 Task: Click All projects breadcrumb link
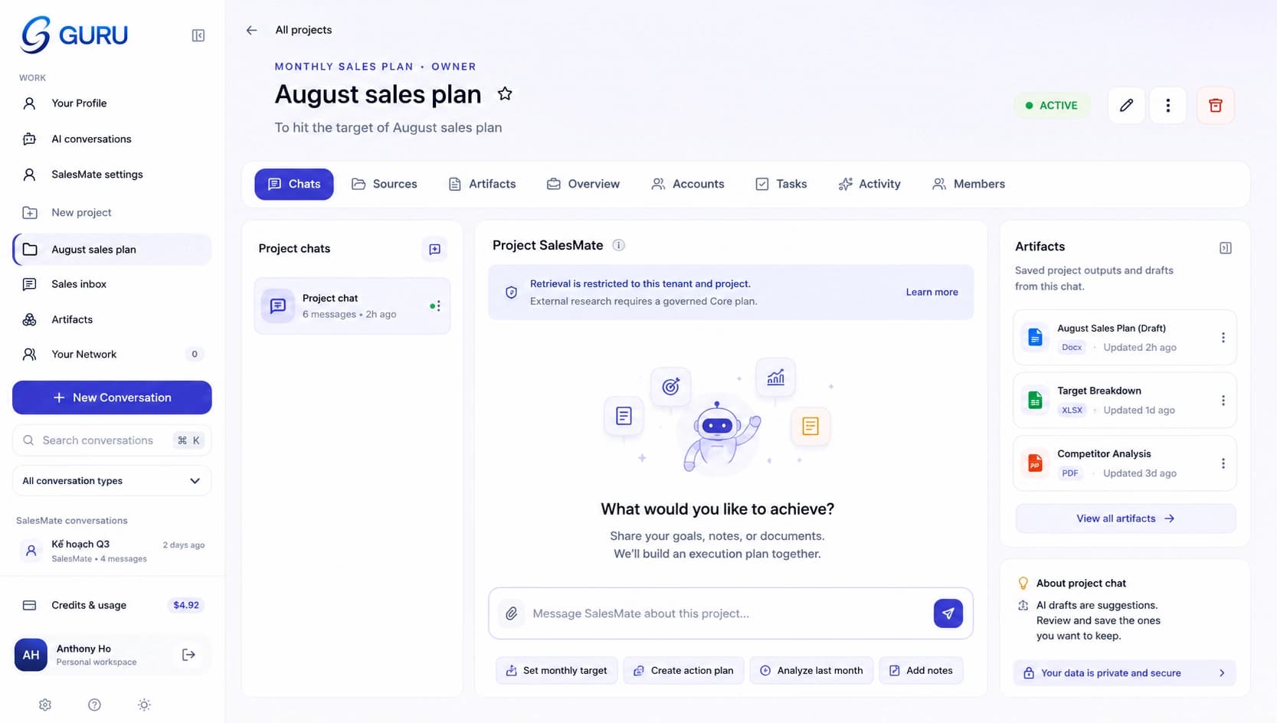pos(303,30)
